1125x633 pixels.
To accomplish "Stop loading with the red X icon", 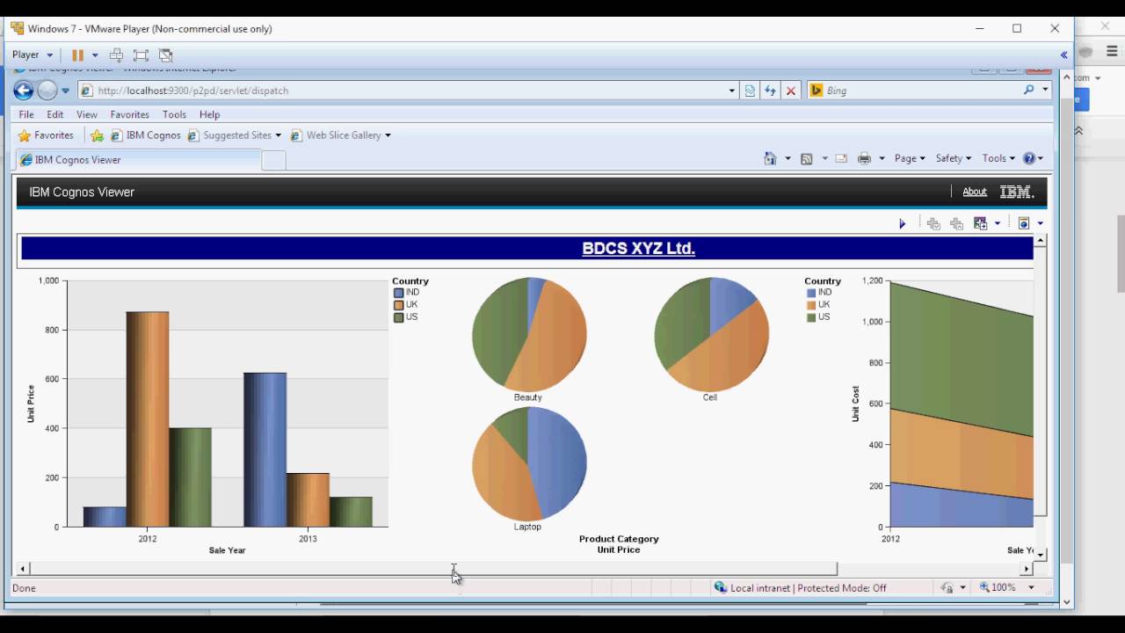I will click(x=791, y=91).
